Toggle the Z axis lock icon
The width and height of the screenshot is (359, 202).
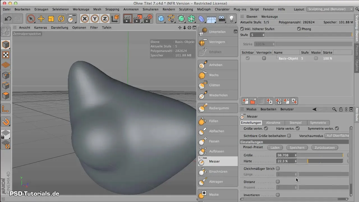pyautogui.click(x=105, y=19)
